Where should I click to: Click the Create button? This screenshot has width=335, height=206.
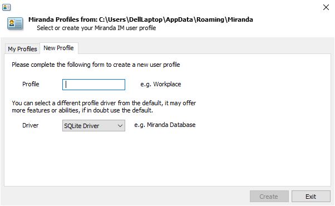click(269, 197)
